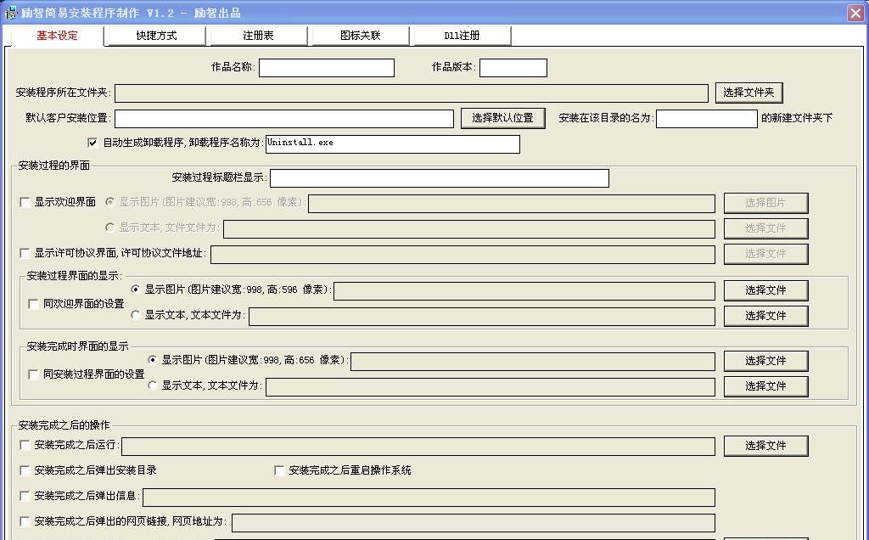Enable 安装完成之后弹出安装目录
Image resolution: width=869 pixels, height=540 pixels.
pos(25,470)
